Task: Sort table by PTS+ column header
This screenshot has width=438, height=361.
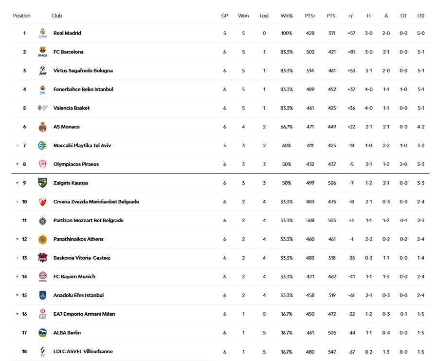Action: coord(310,16)
